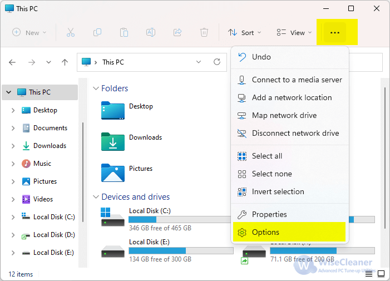The width and height of the screenshot is (390, 281).
Task: Expand Local Disk (C:) tree node
Action: 13,217
